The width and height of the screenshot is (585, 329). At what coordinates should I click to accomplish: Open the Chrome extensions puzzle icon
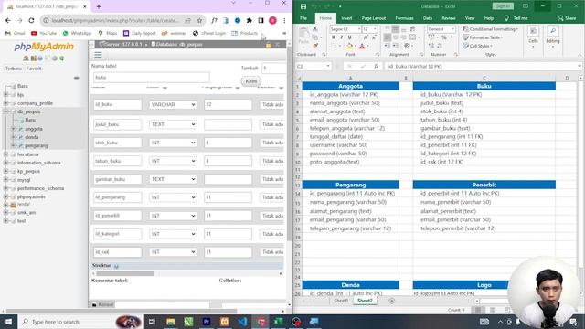click(x=250, y=20)
